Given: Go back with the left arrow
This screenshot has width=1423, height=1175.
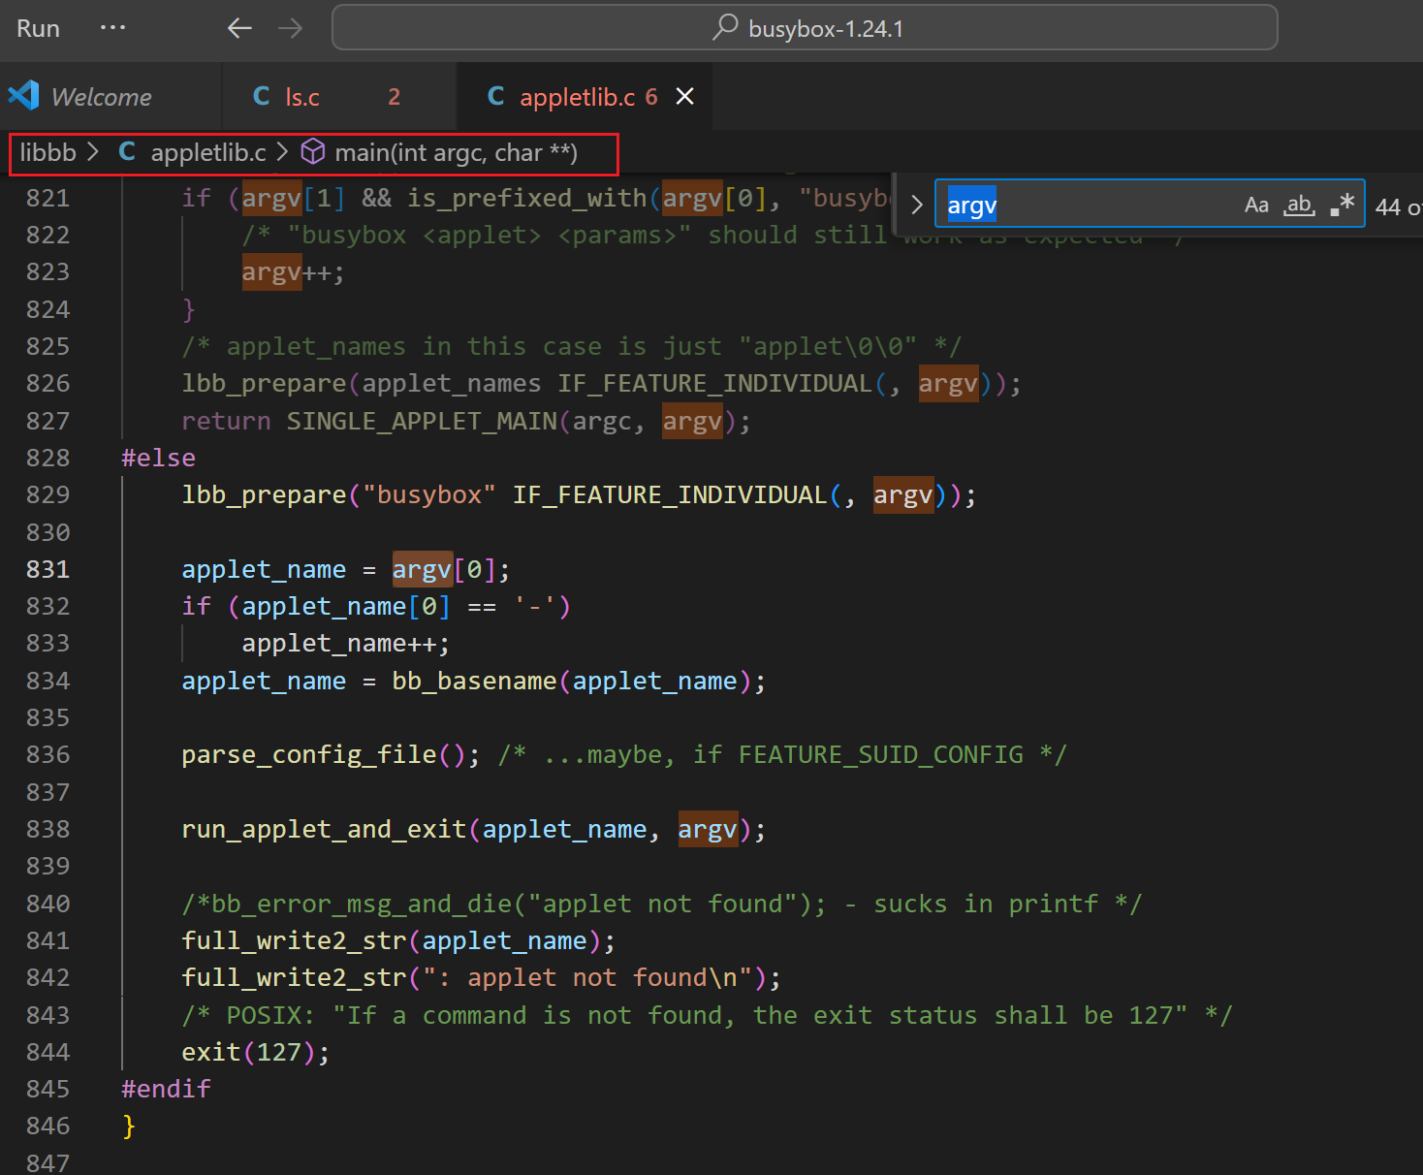Looking at the screenshot, I should [239, 28].
